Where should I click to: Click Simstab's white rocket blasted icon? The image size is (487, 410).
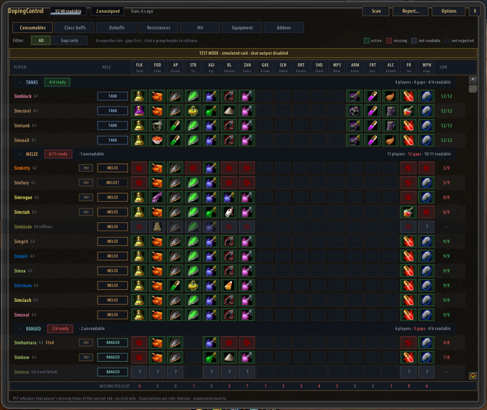pyautogui.click(x=229, y=212)
